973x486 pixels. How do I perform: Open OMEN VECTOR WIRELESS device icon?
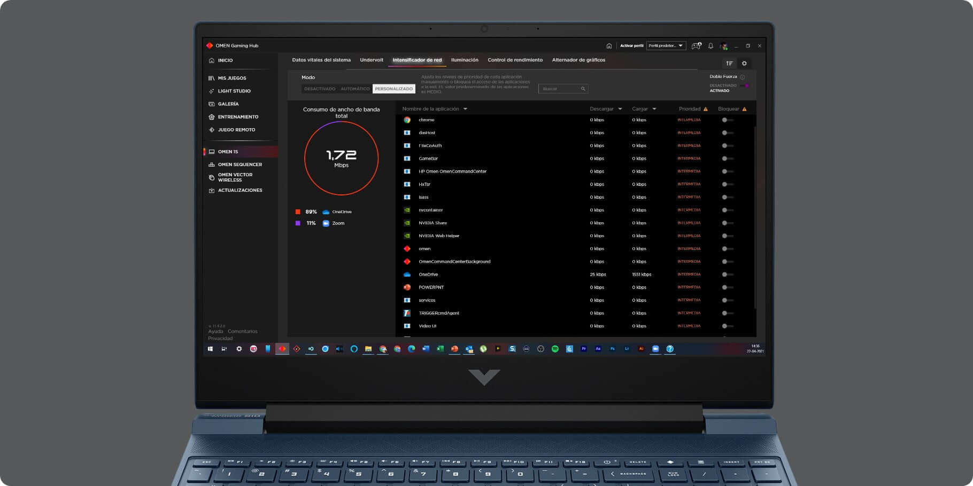[x=212, y=177]
